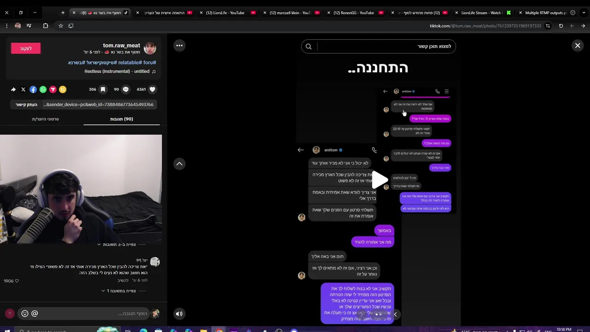The image size is (590, 332).
Task: Copy the post link button (העתק קישור)
Action: pyautogui.click(x=26, y=105)
